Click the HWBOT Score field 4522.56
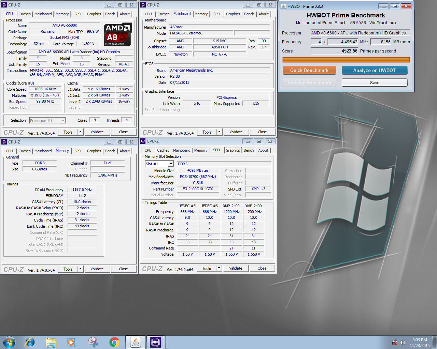This screenshot has height=349, width=437. pos(335,51)
